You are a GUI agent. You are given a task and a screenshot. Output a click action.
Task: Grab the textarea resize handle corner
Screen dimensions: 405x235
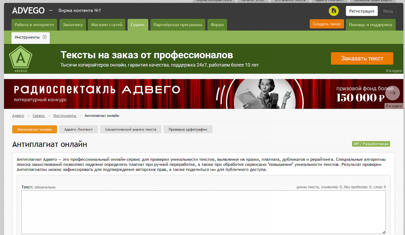[x=384, y=232]
